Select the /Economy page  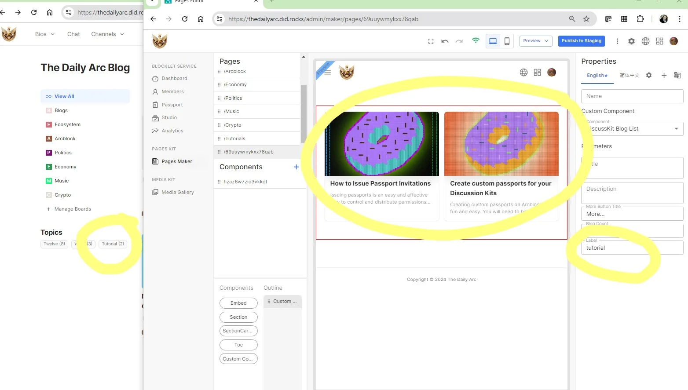tap(257, 85)
